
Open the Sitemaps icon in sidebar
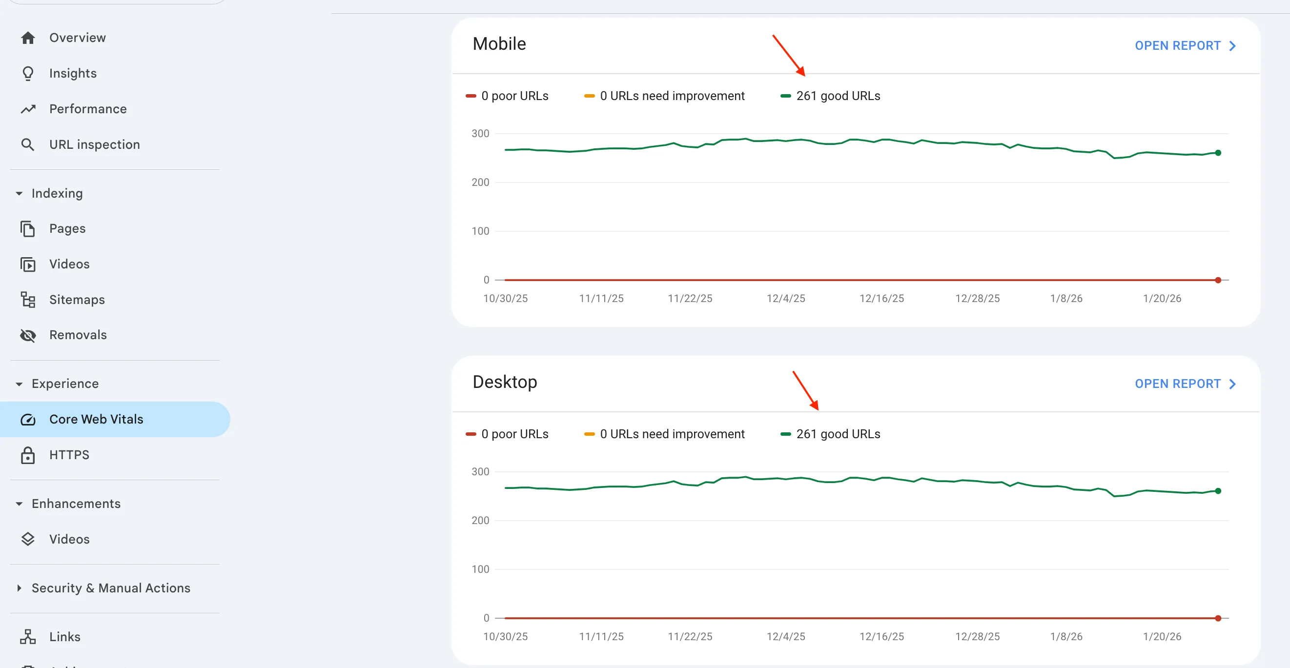28,300
